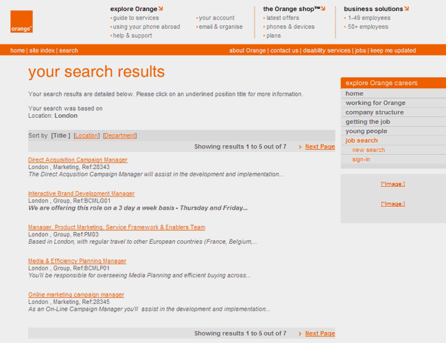Open plans link
This screenshot has height=343, width=446.
click(x=273, y=36)
